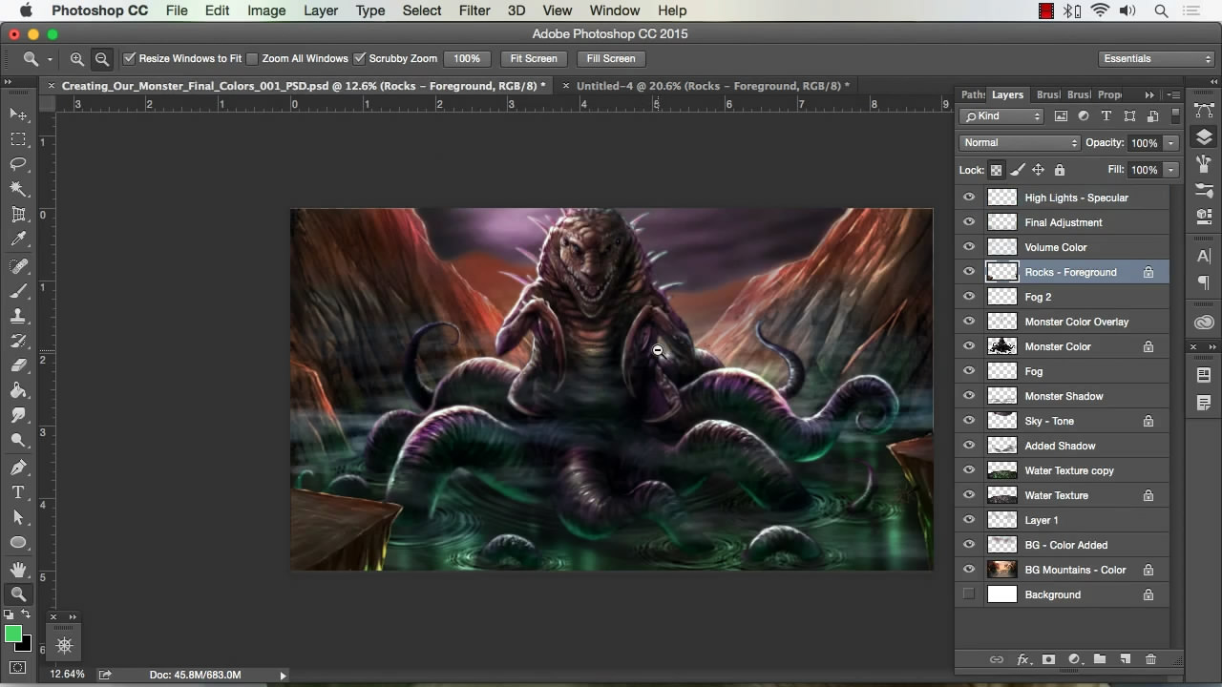Filter layers by pixel layer icon
Image resolution: width=1222 pixels, height=687 pixels.
1061,115
